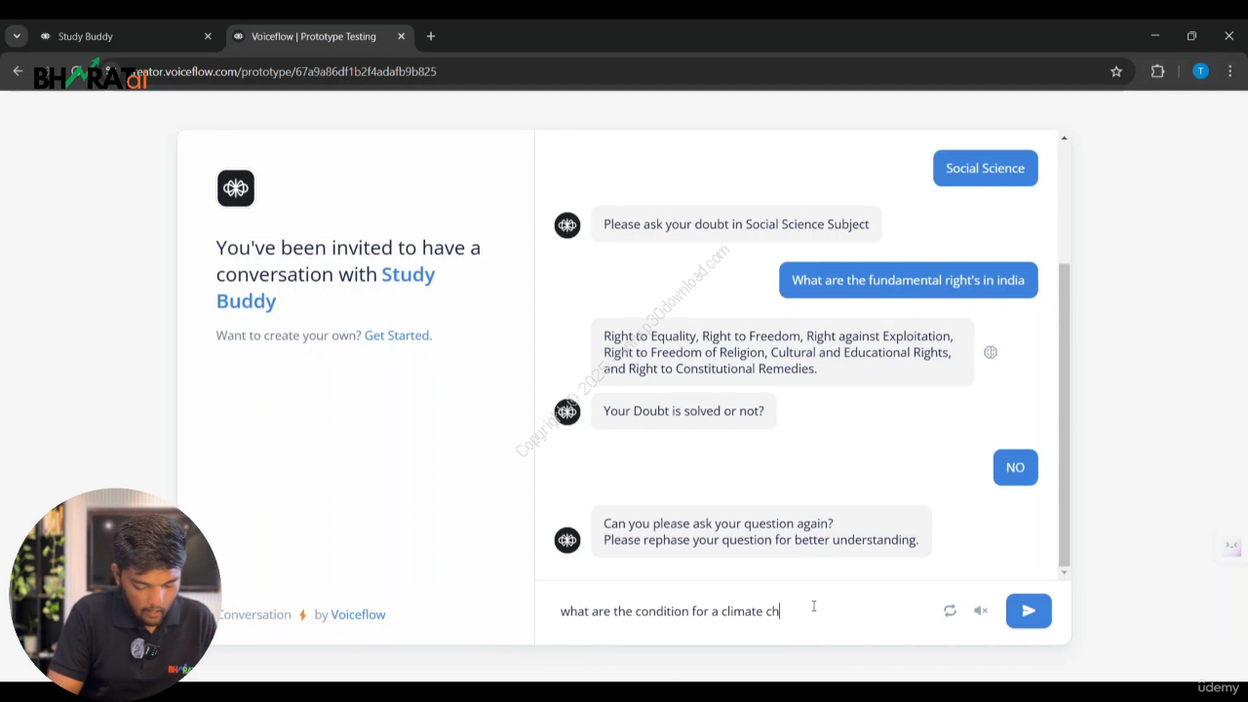Click the lightning bolt icon in footer
Viewport: 1248px width, 702px height.
[302, 614]
